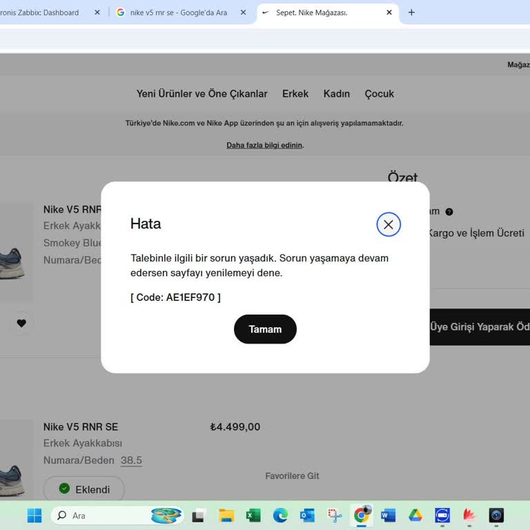
Task: Open the Kadın navigation menu
Action: 336,94
